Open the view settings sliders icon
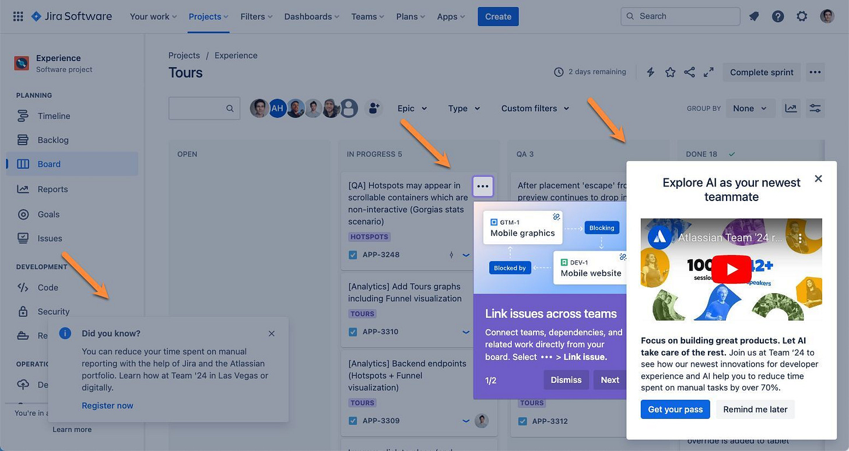 pos(815,108)
